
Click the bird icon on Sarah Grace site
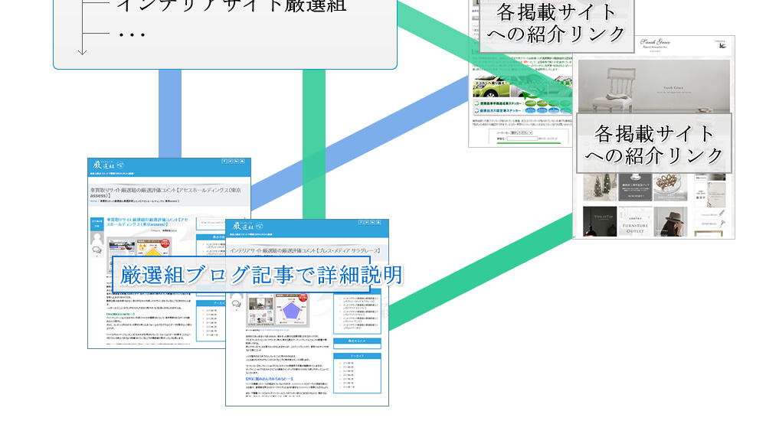click(723, 44)
